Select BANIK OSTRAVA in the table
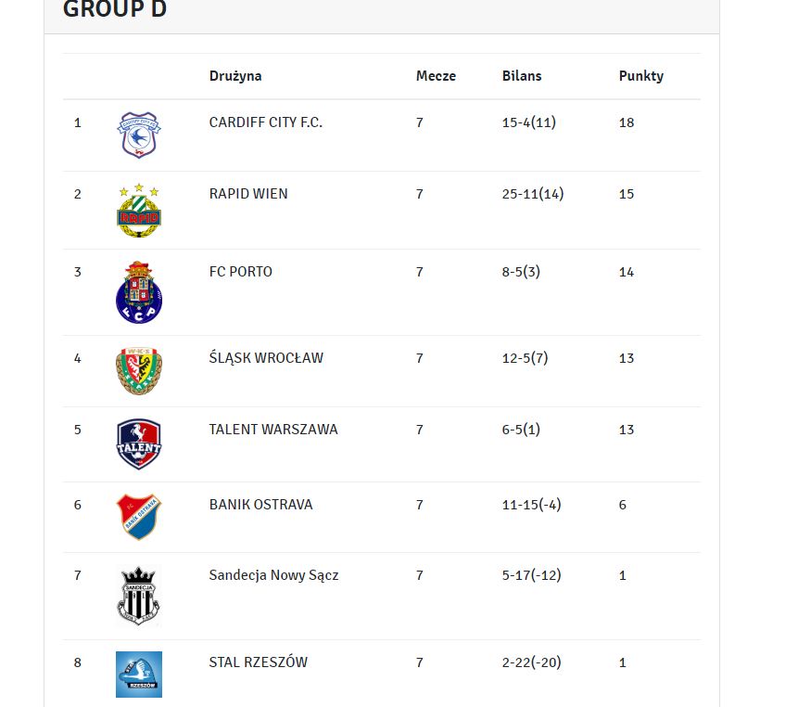The width and height of the screenshot is (798, 707). click(261, 505)
